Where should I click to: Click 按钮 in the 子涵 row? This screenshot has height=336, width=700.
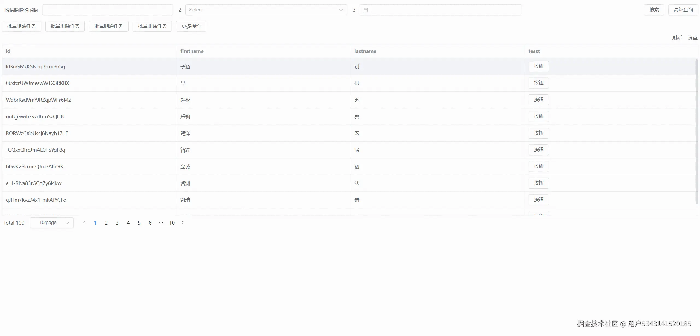click(x=538, y=66)
